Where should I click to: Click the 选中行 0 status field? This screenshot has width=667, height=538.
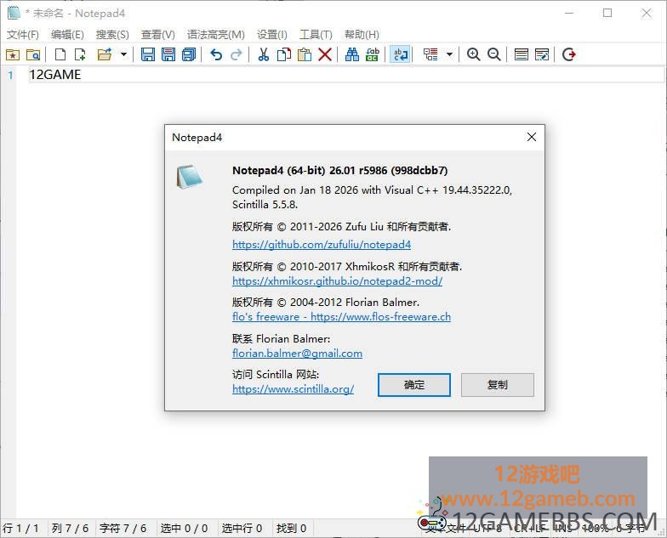[242, 529]
